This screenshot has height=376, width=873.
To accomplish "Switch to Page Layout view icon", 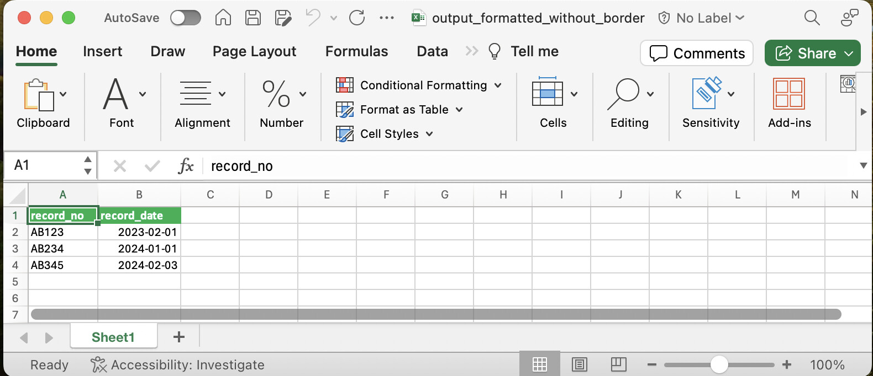I will click(579, 364).
